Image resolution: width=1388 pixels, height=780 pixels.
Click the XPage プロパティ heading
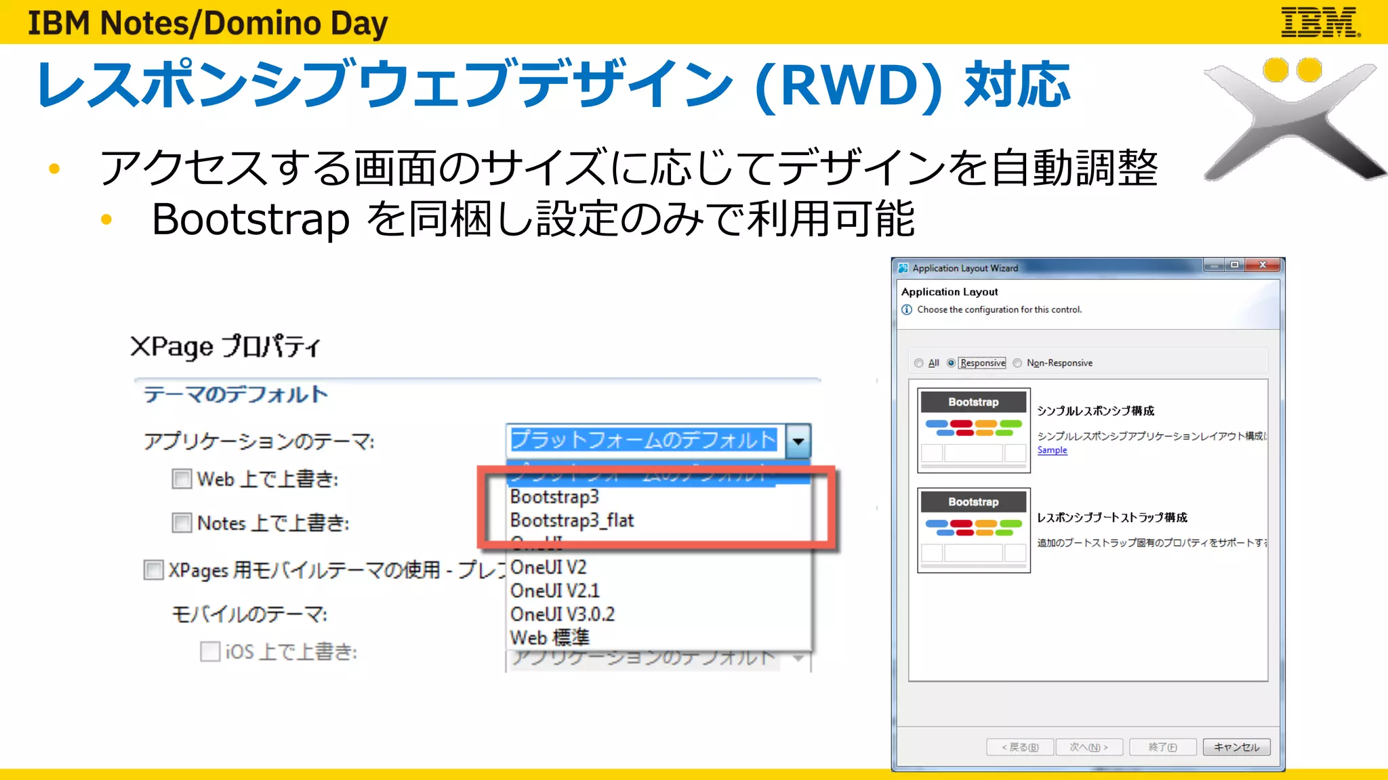coord(225,347)
